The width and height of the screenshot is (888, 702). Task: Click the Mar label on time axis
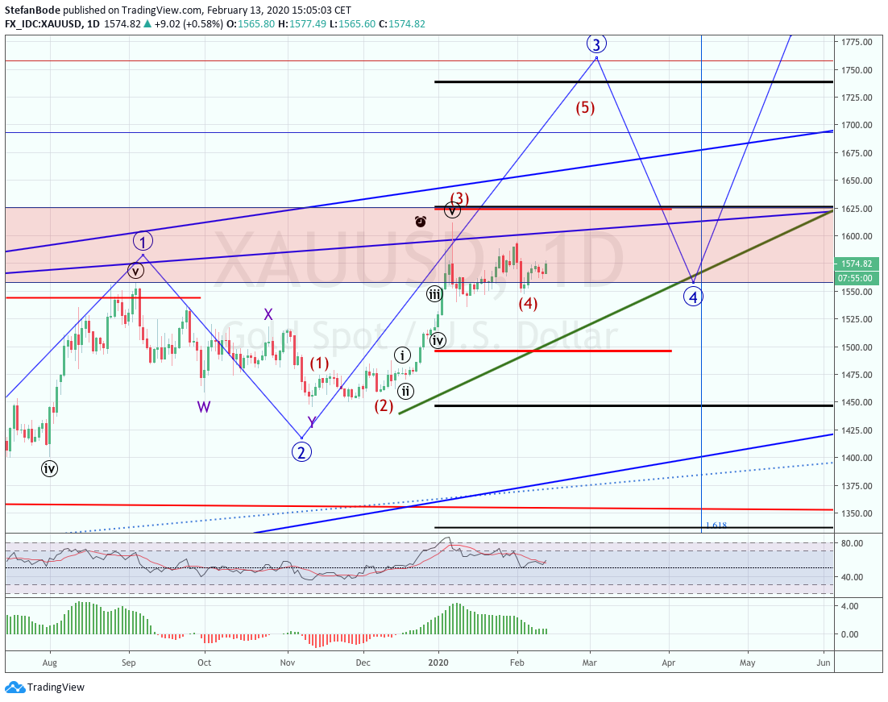point(590,663)
